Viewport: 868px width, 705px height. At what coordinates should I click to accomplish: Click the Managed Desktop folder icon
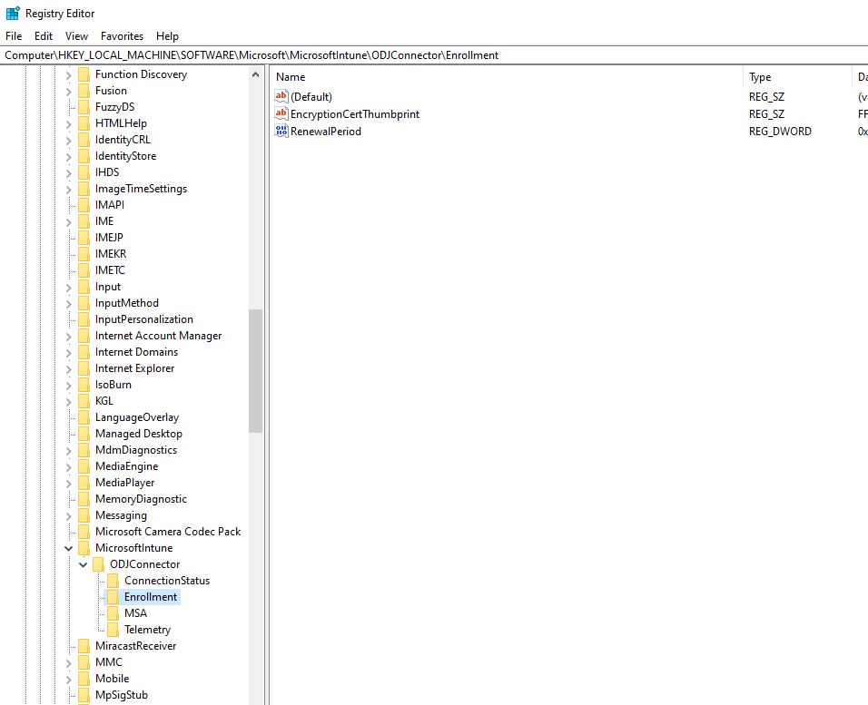pyautogui.click(x=84, y=434)
